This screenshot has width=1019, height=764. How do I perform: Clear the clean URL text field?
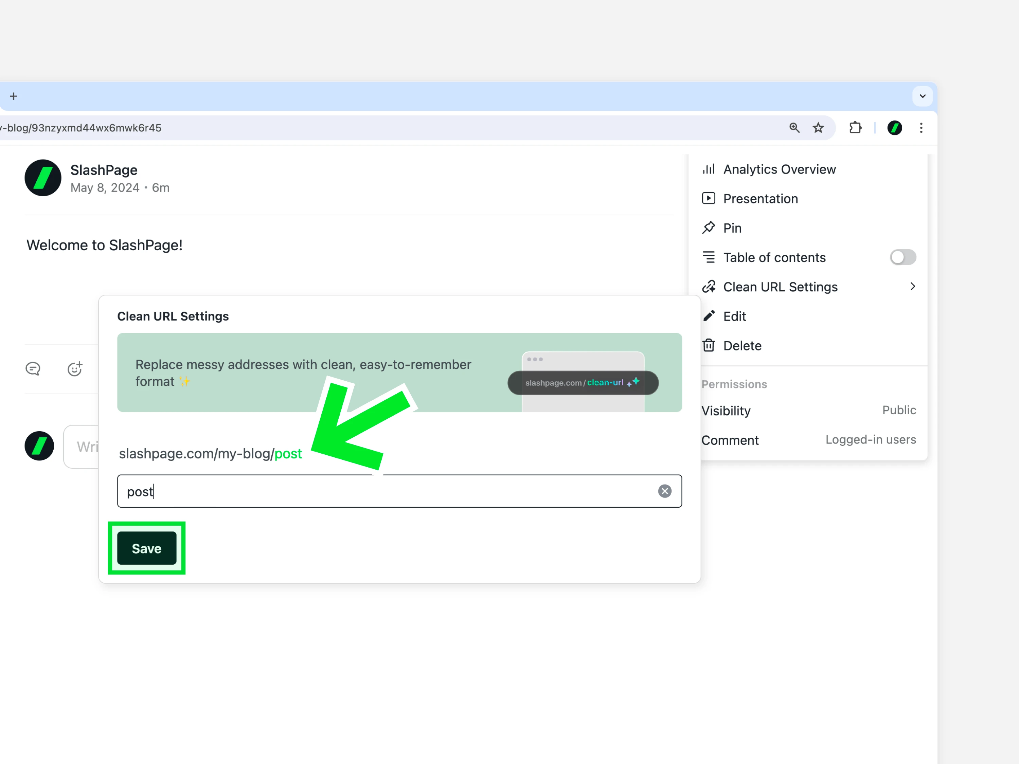click(x=664, y=491)
